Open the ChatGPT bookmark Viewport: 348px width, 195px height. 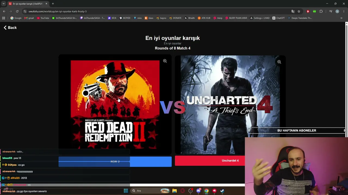click(x=278, y=18)
